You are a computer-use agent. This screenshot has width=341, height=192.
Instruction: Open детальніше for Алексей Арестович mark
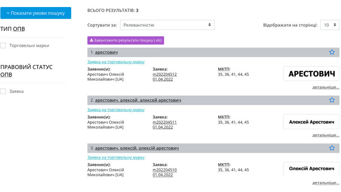[326, 135]
